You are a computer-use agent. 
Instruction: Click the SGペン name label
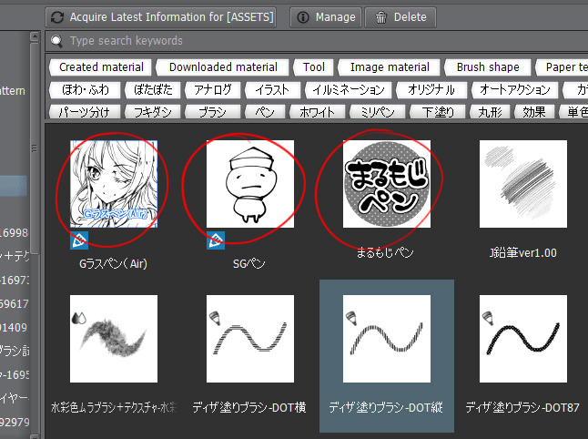(x=249, y=264)
